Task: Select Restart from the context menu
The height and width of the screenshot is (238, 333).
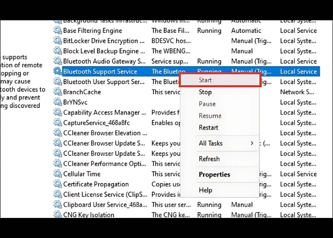Action: pyautogui.click(x=208, y=128)
